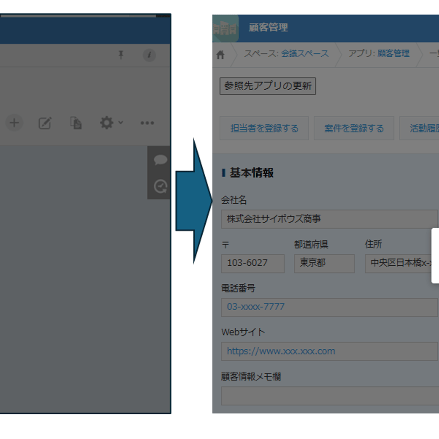This screenshot has width=439, height=439.
Task: Go to portal via home icon
Action: [220, 54]
